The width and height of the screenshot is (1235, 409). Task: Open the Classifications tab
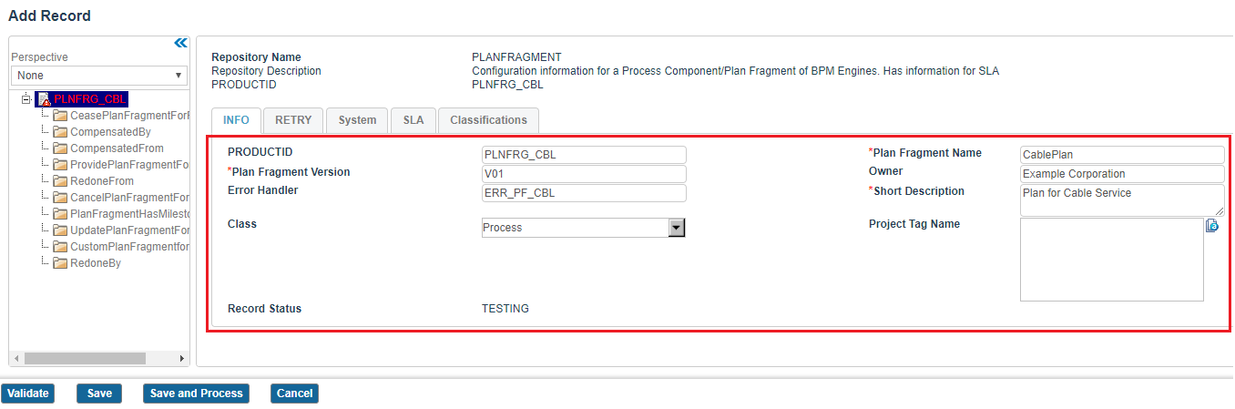(x=488, y=120)
